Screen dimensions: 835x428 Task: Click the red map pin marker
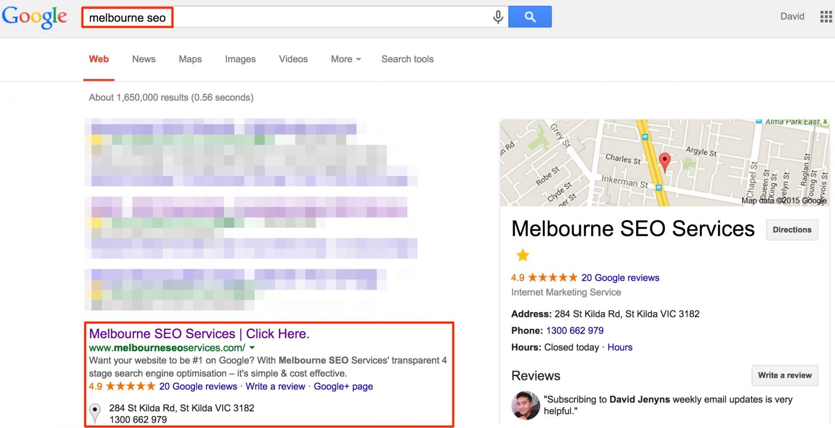tap(664, 162)
